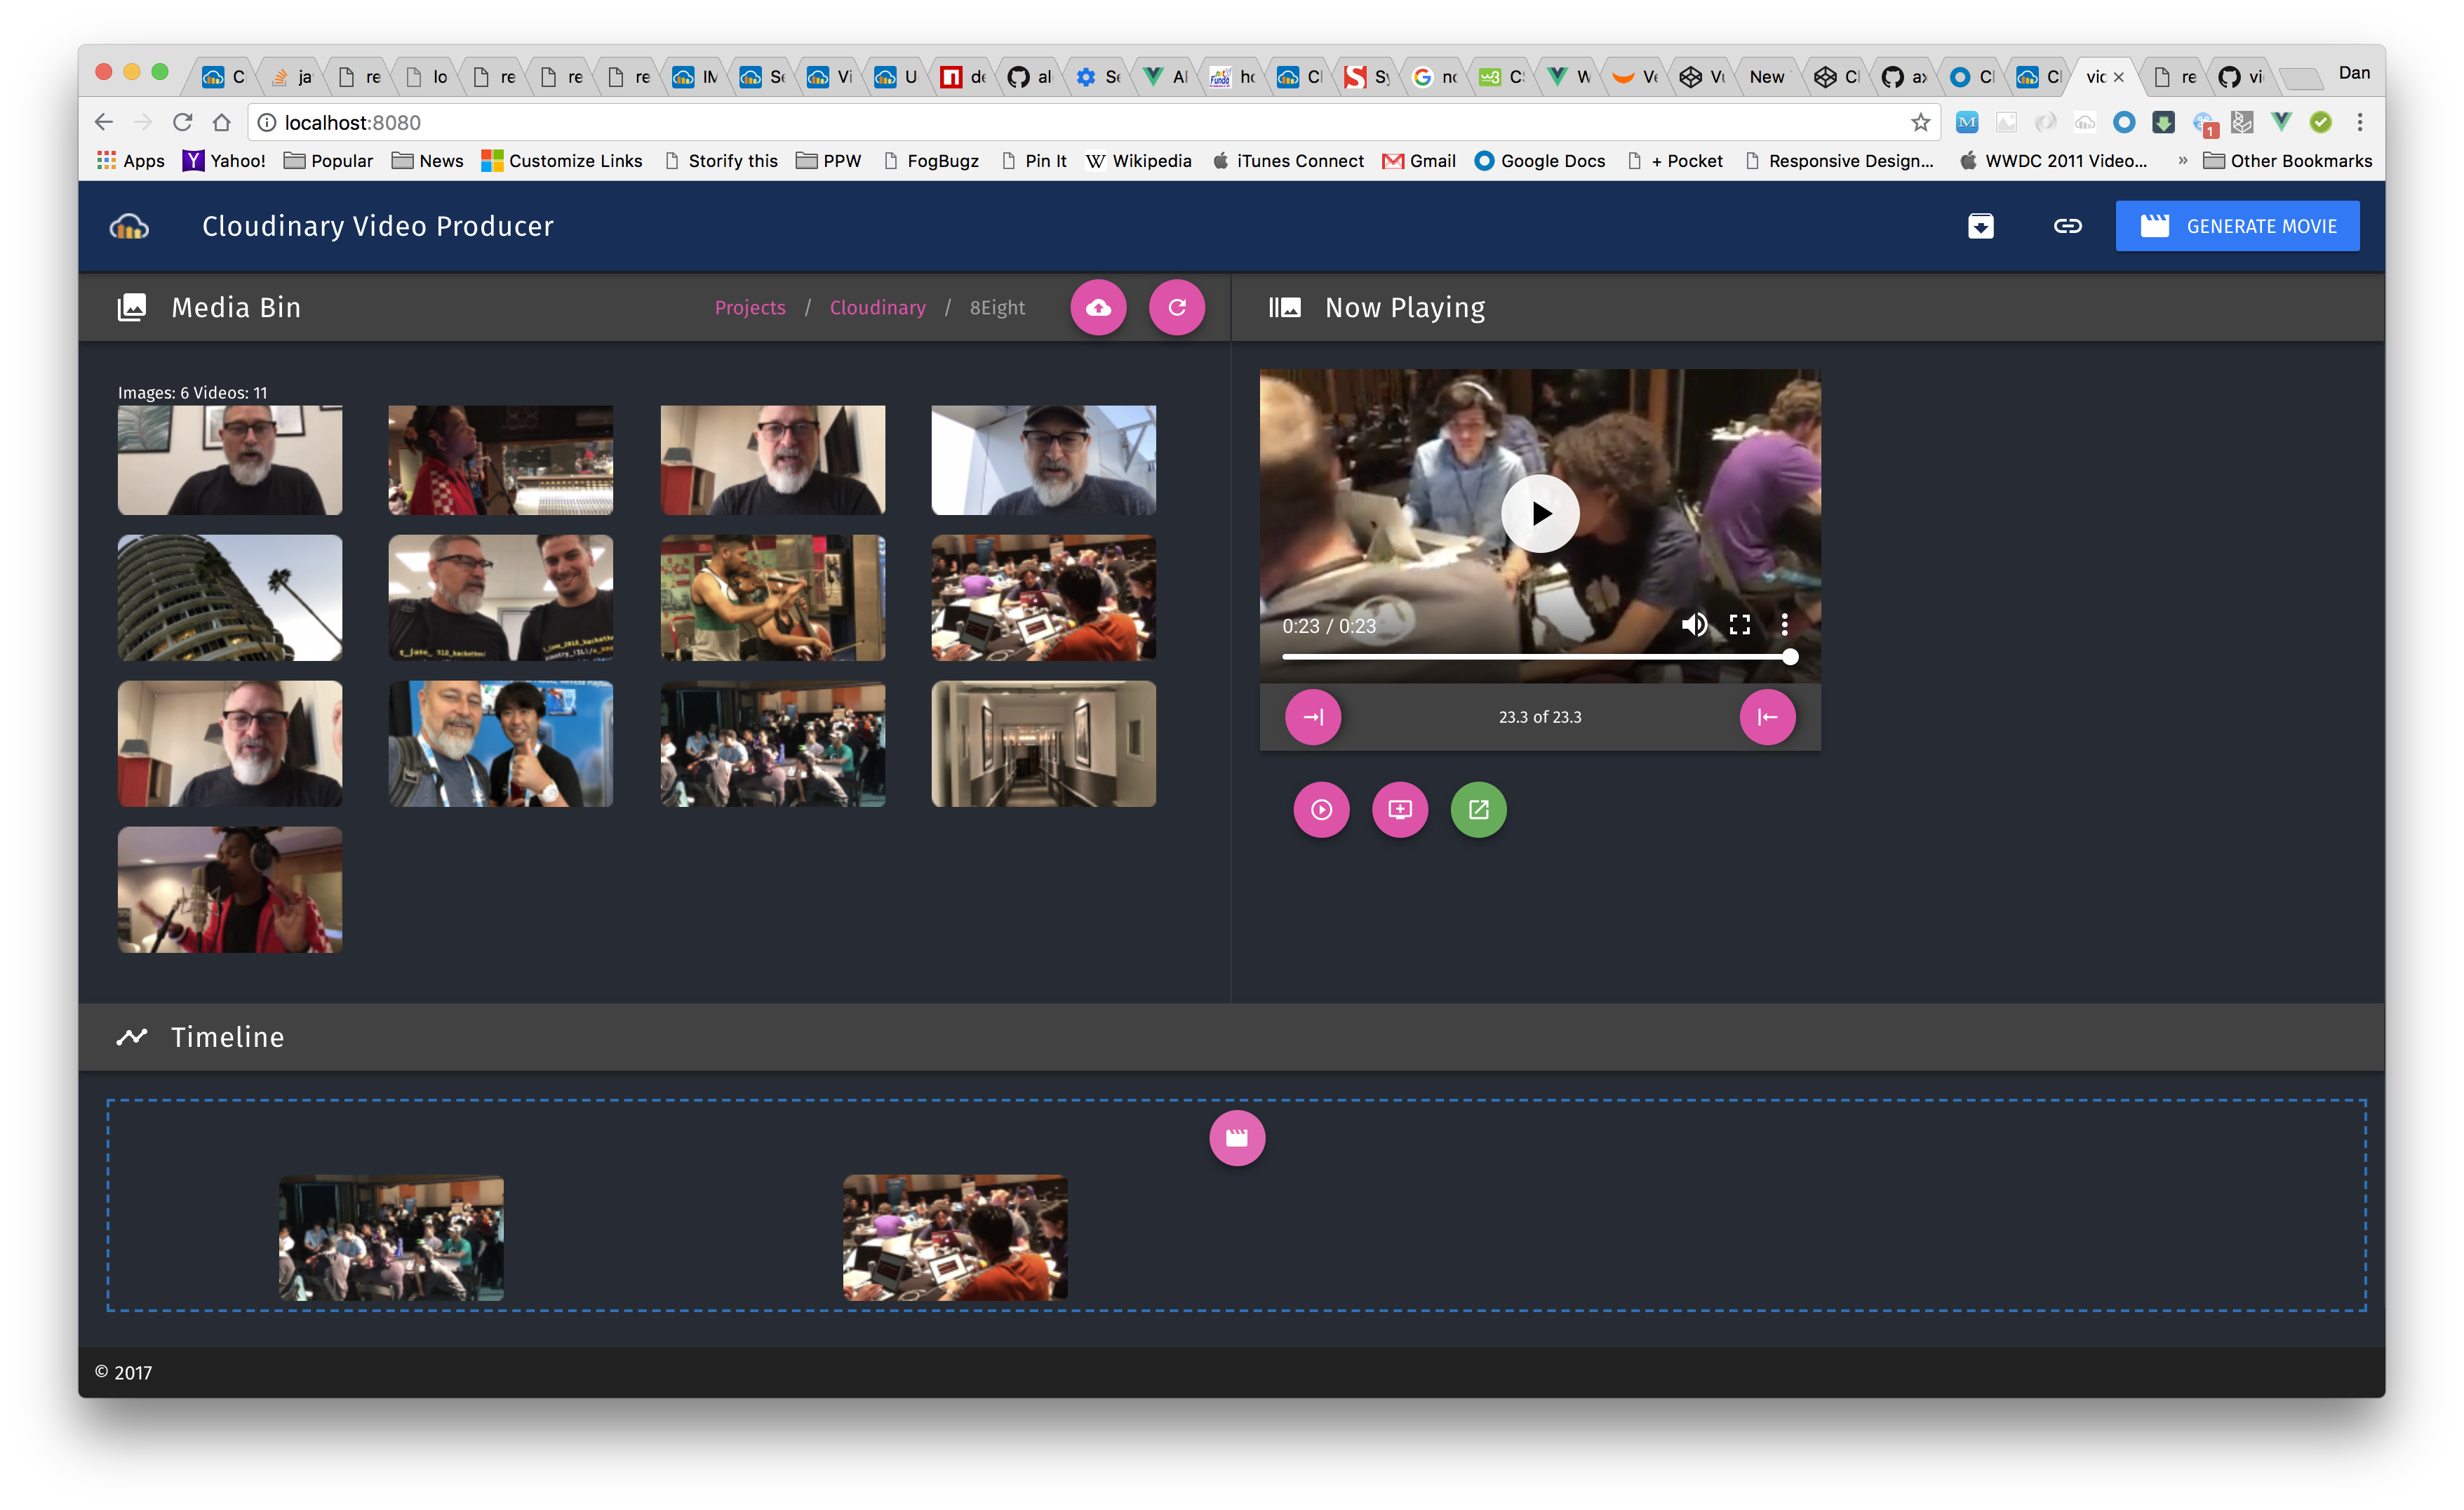Open Chrome three-dot menu
The image size is (2464, 1510).
point(2360,122)
